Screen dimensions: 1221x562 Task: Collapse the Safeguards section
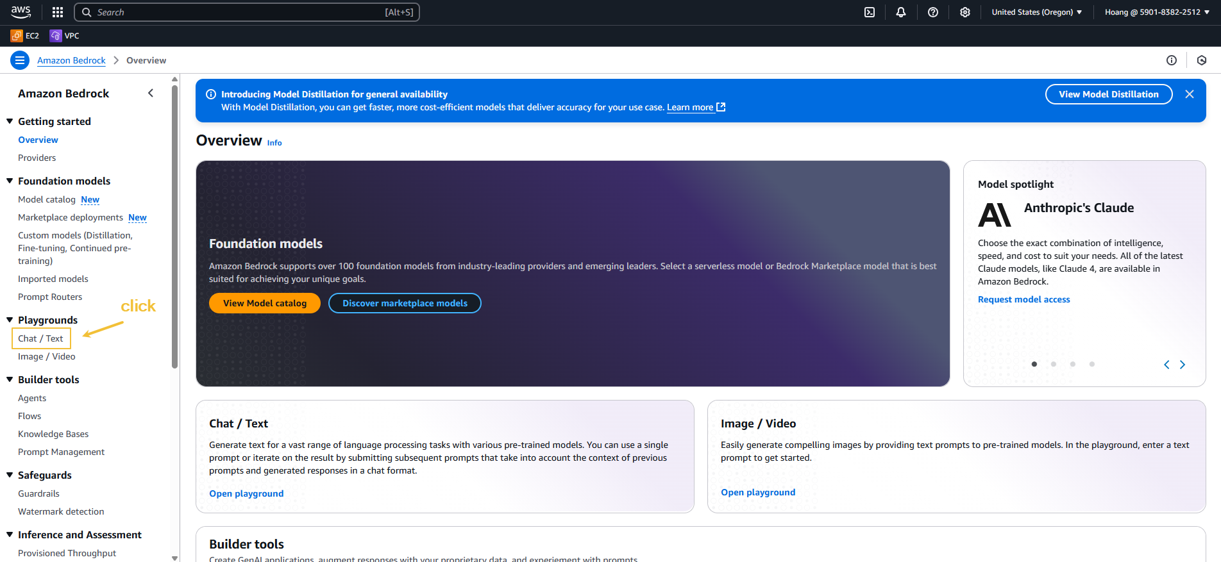coord(10,475)
